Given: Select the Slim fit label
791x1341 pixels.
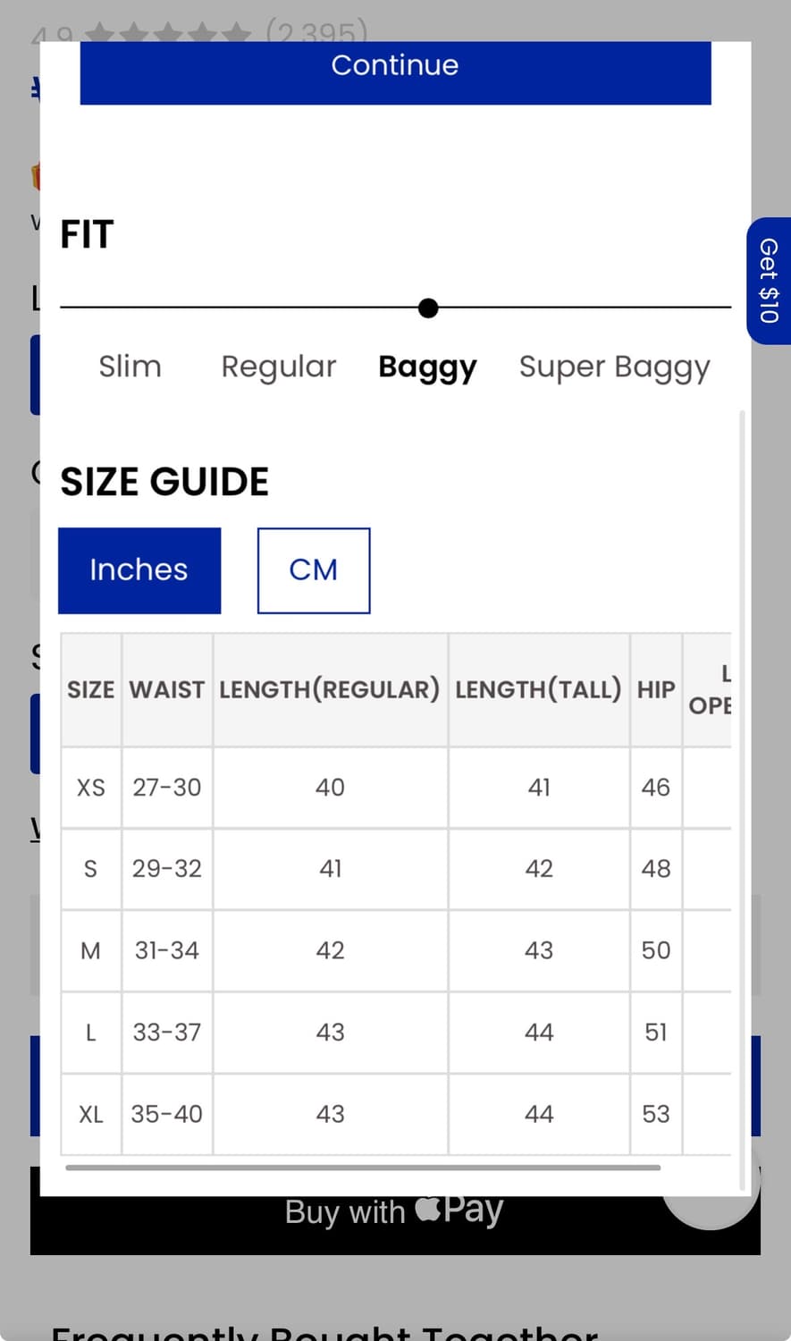Looking at the screenshot, I should 130,367.
